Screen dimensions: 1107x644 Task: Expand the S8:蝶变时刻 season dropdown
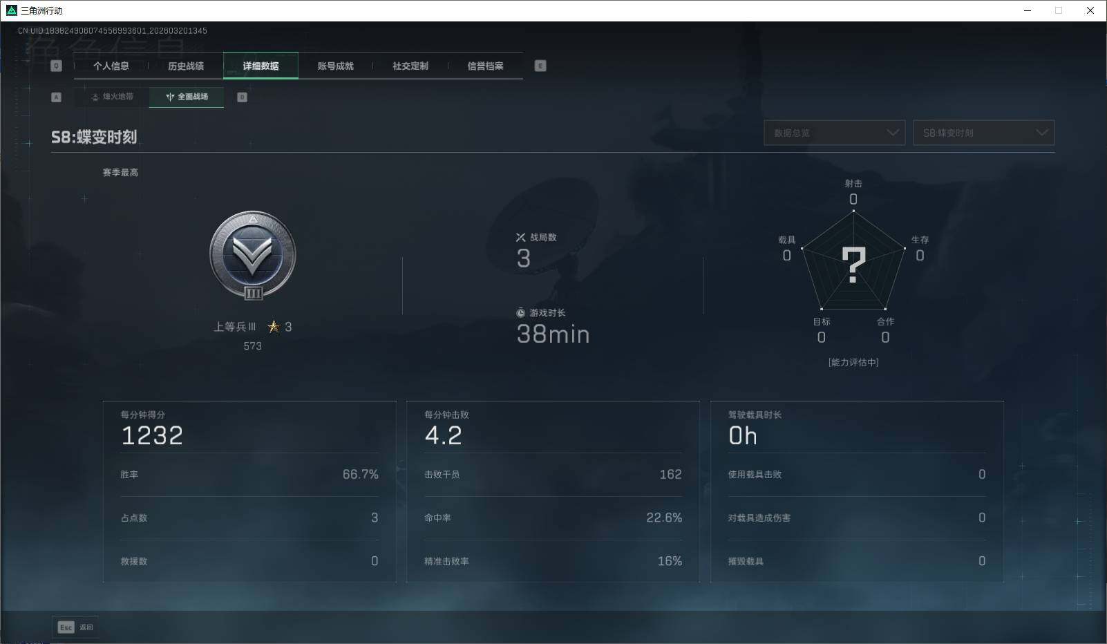(x=984, y=133)
